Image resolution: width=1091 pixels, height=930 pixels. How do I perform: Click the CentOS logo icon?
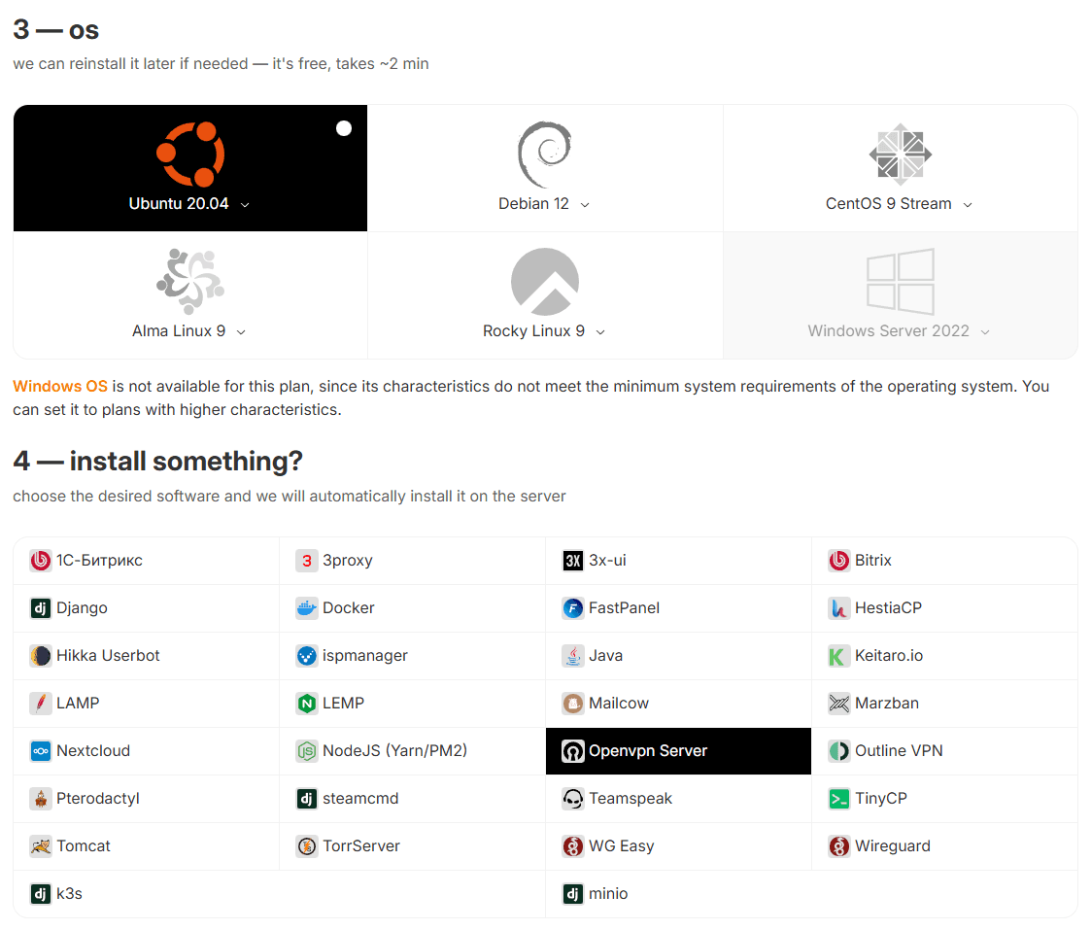pos(900,155)
